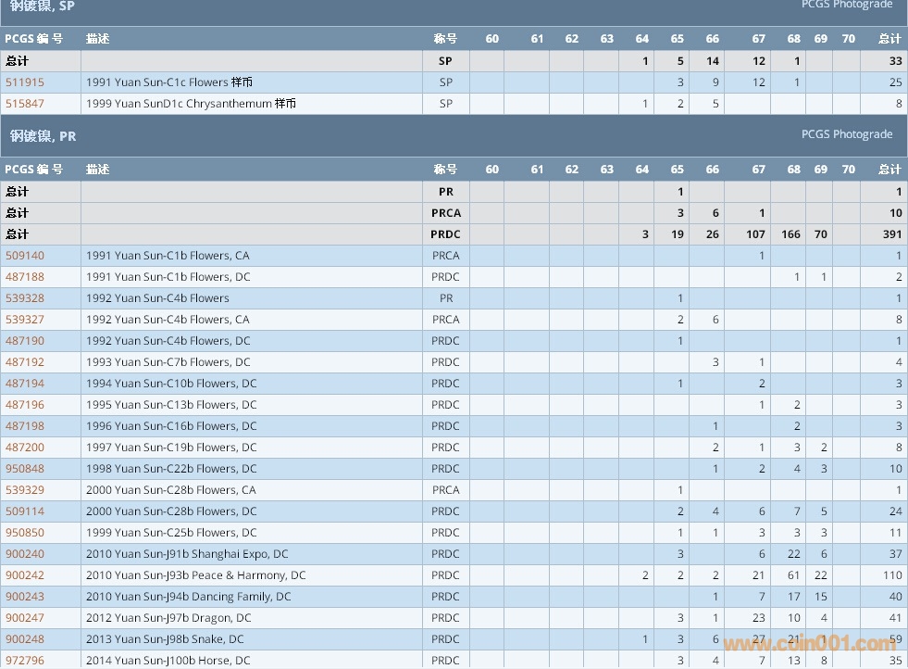Click the 950848 coin link
908x669 pixels.
point(25,469)
